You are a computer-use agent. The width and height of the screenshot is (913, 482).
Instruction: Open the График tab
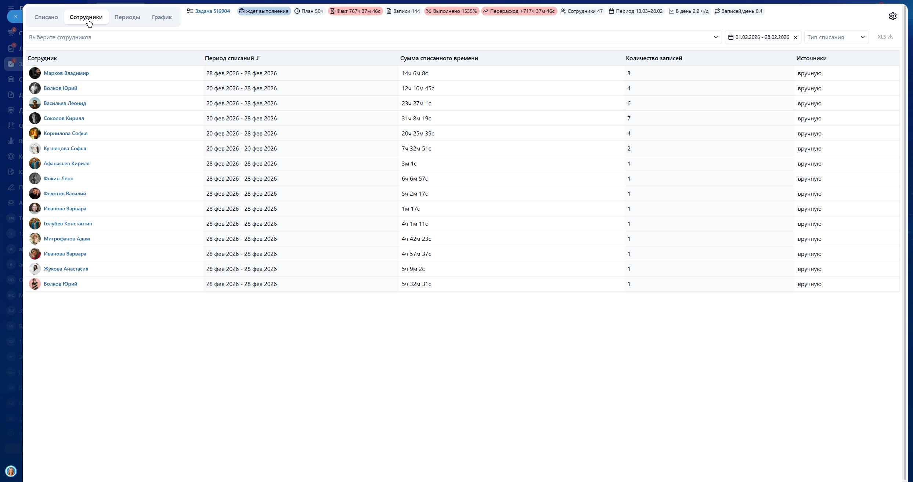162,17
